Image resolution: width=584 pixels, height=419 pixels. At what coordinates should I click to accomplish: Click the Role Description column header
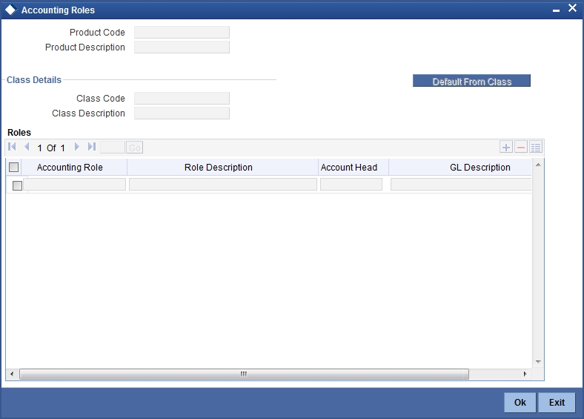tap(218, 168)
